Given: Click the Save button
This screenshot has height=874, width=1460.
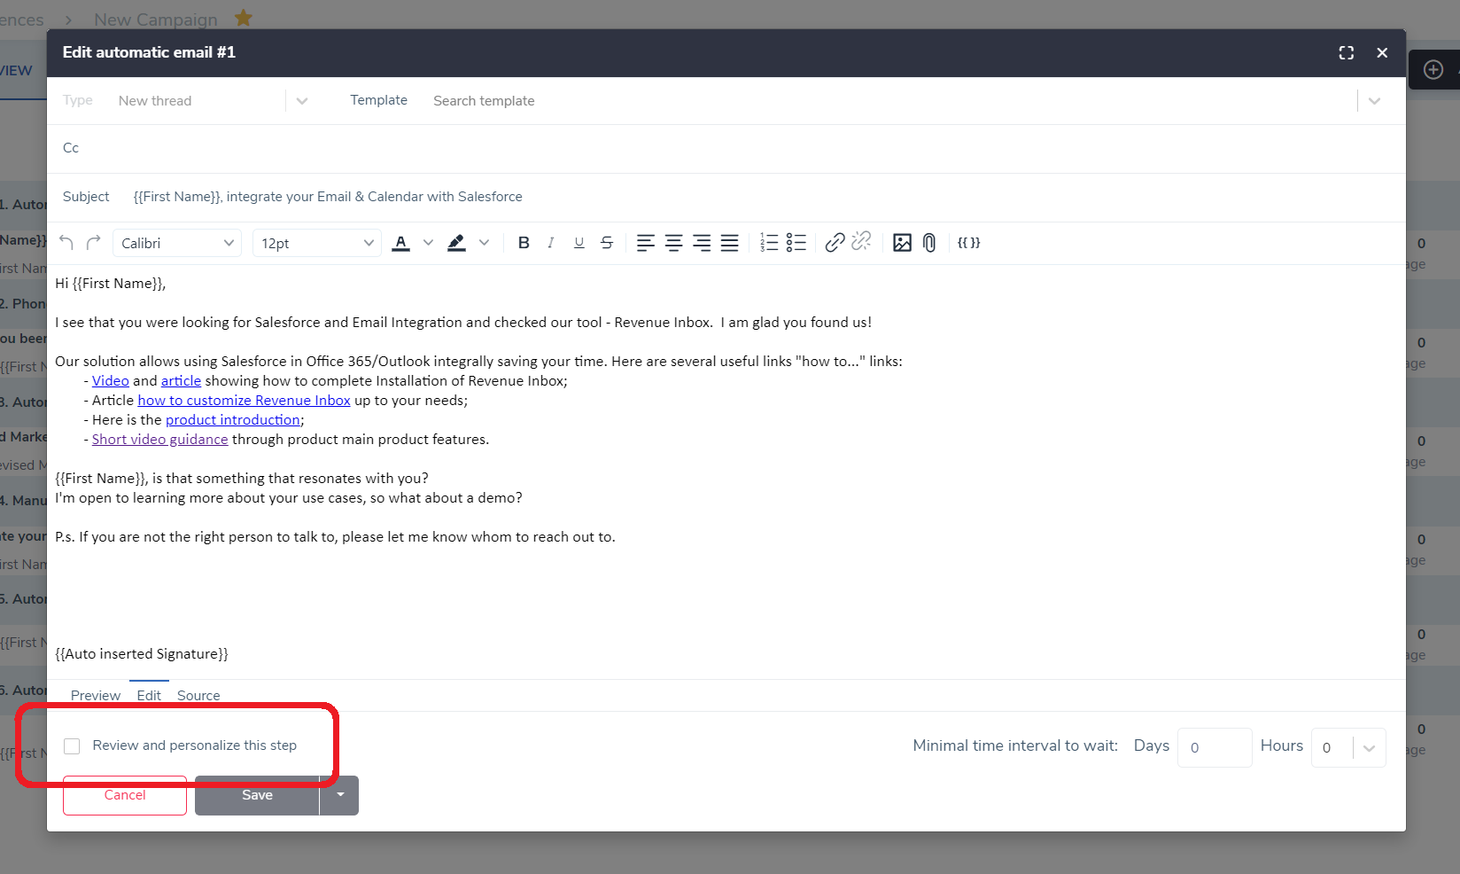Looking at the screenshot, I should 257,795.
